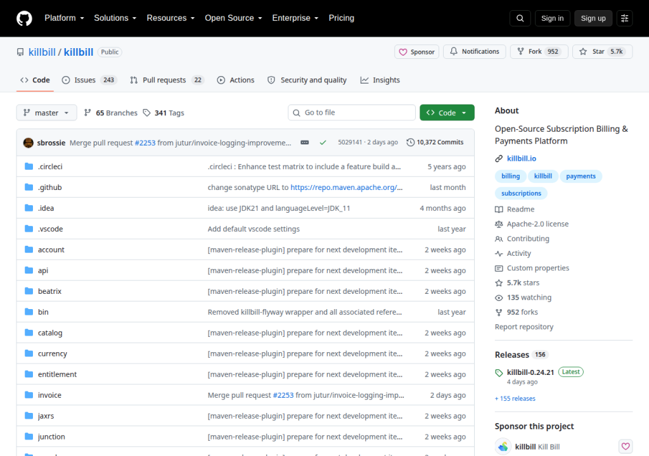Open the killbill.io website link
The height and width of the screenshot is (456, 649).
coord(522,158)
